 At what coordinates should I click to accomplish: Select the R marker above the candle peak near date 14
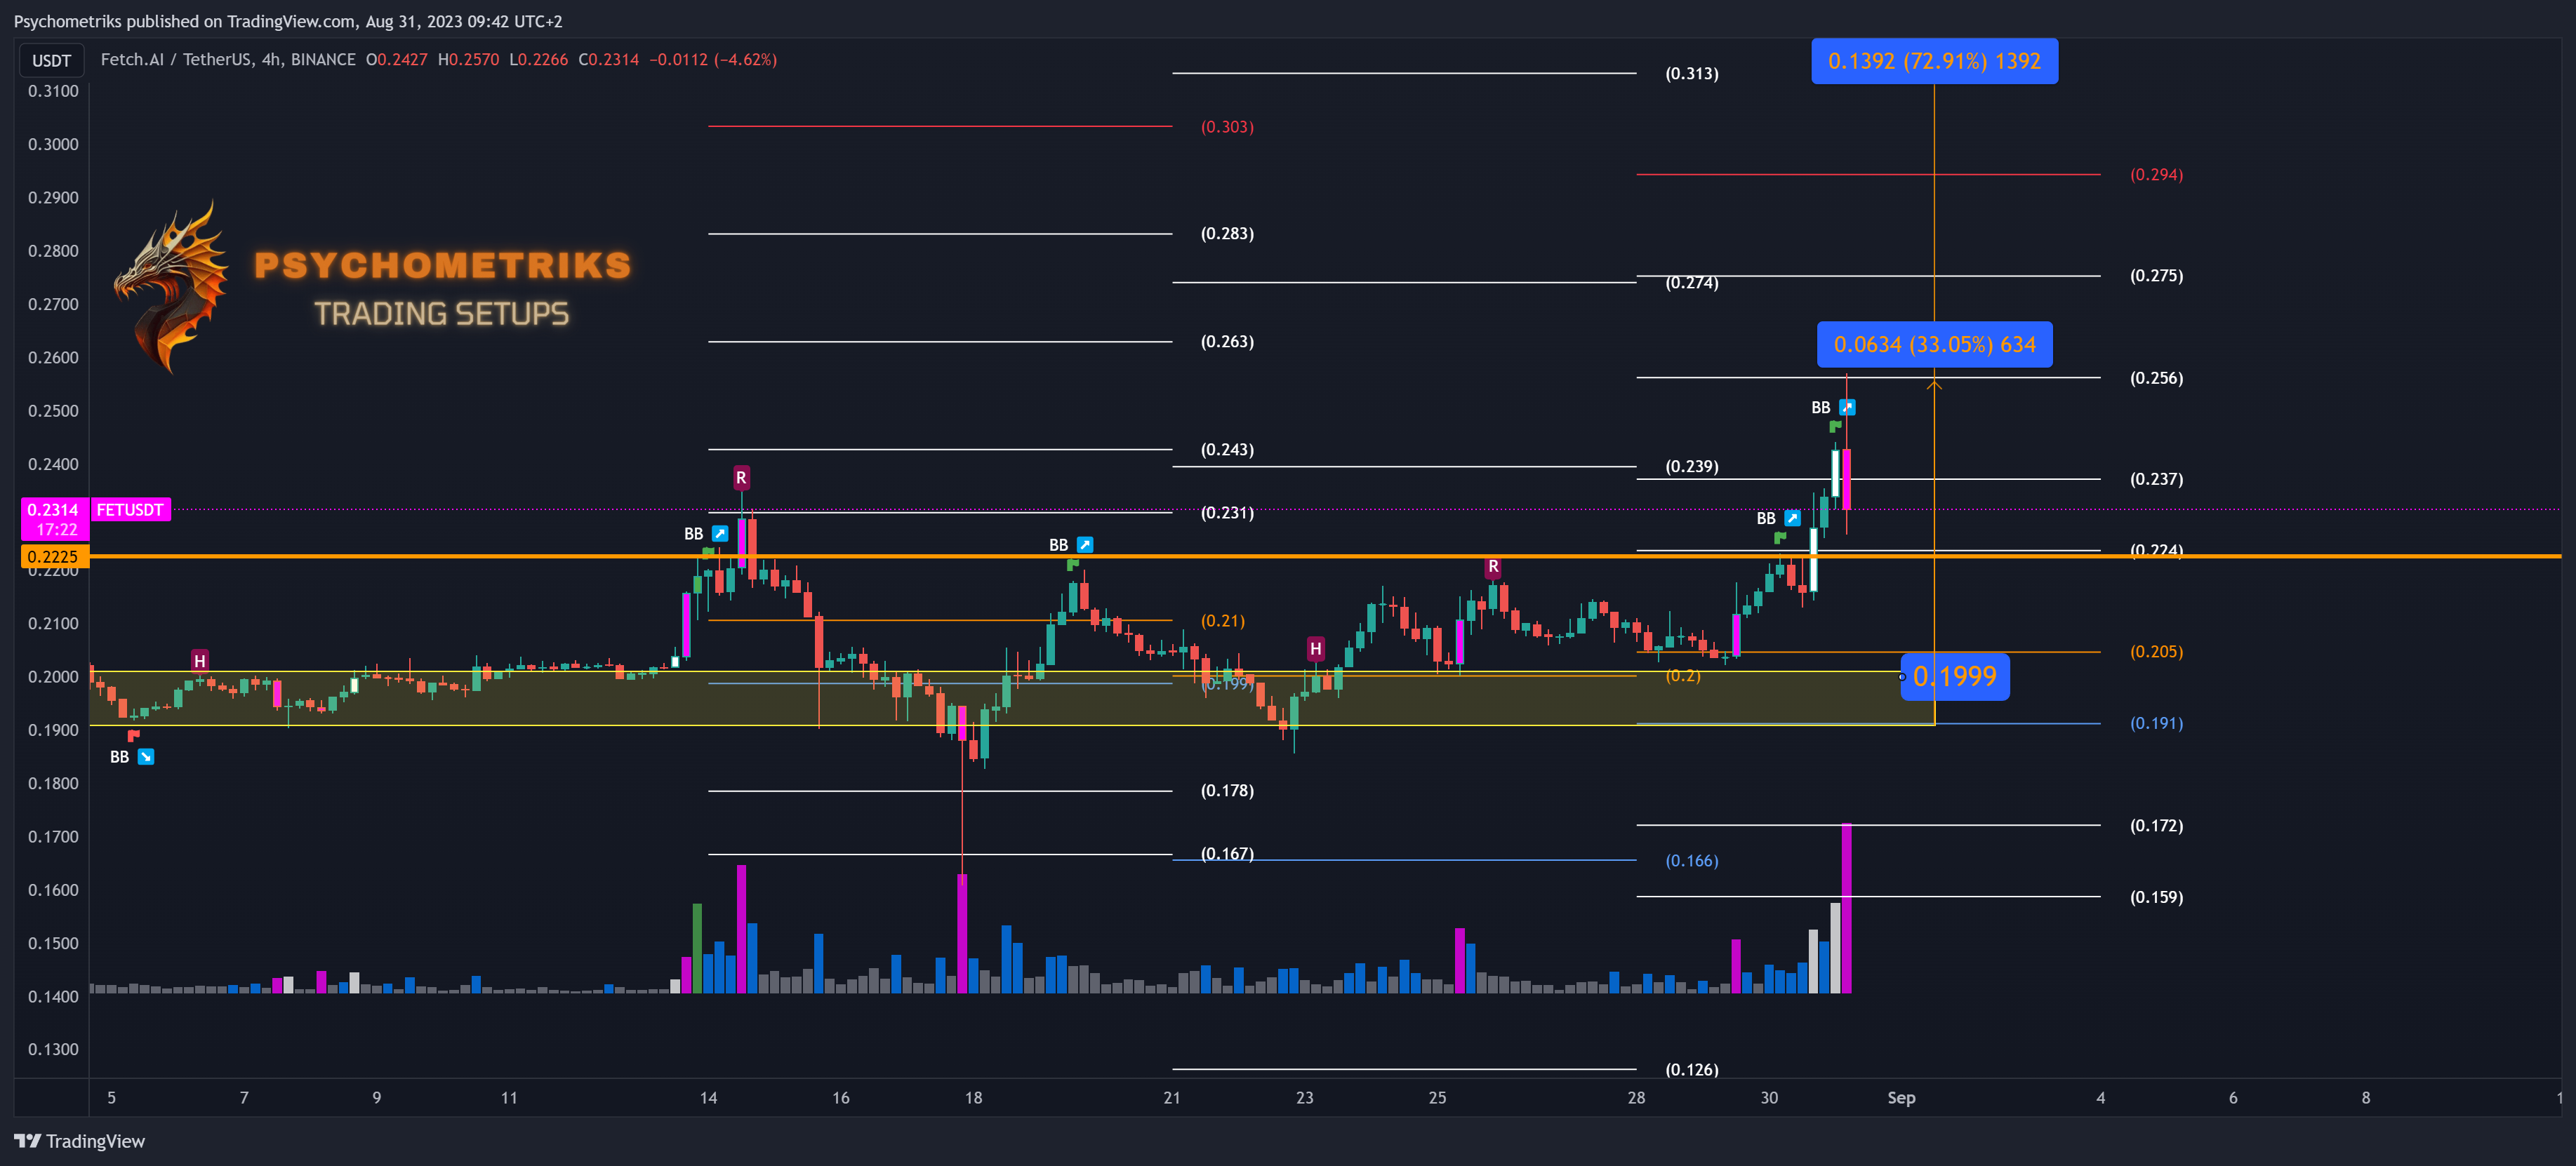pos(741,478)
